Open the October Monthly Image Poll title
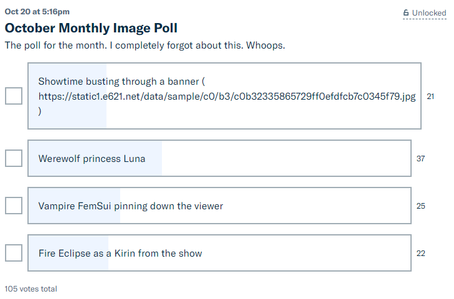454x299 pixels. pos(91,28)
